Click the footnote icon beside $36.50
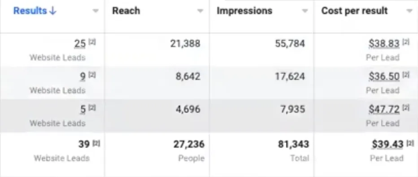The height and width of the screenshot is (177, 418). [x=405, y=75]
